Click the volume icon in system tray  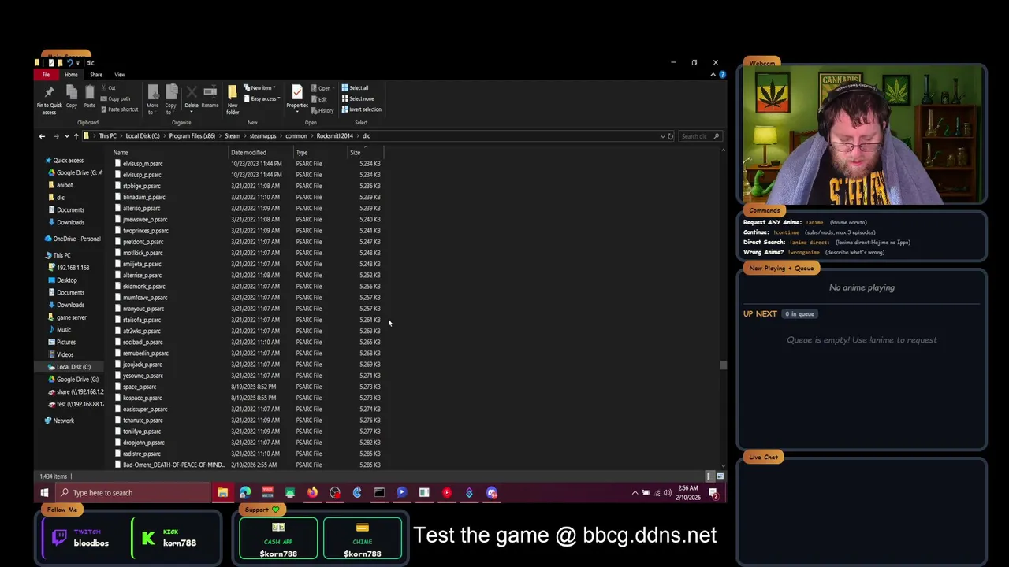(x=668, y=493)
